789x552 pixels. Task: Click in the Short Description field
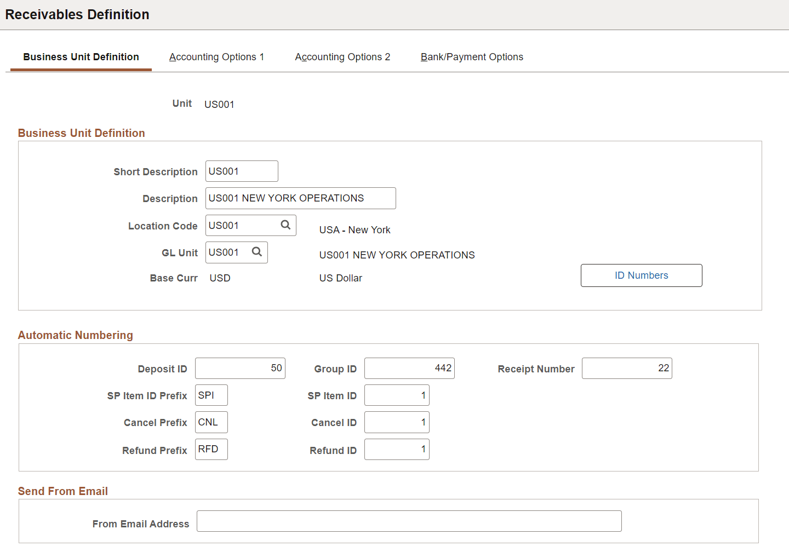pos(241,171)
